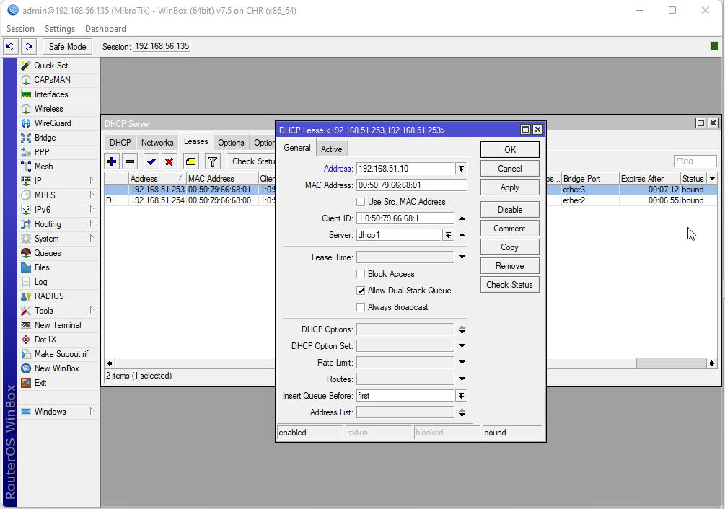Activate the filter funnel icon

point(211,161)
